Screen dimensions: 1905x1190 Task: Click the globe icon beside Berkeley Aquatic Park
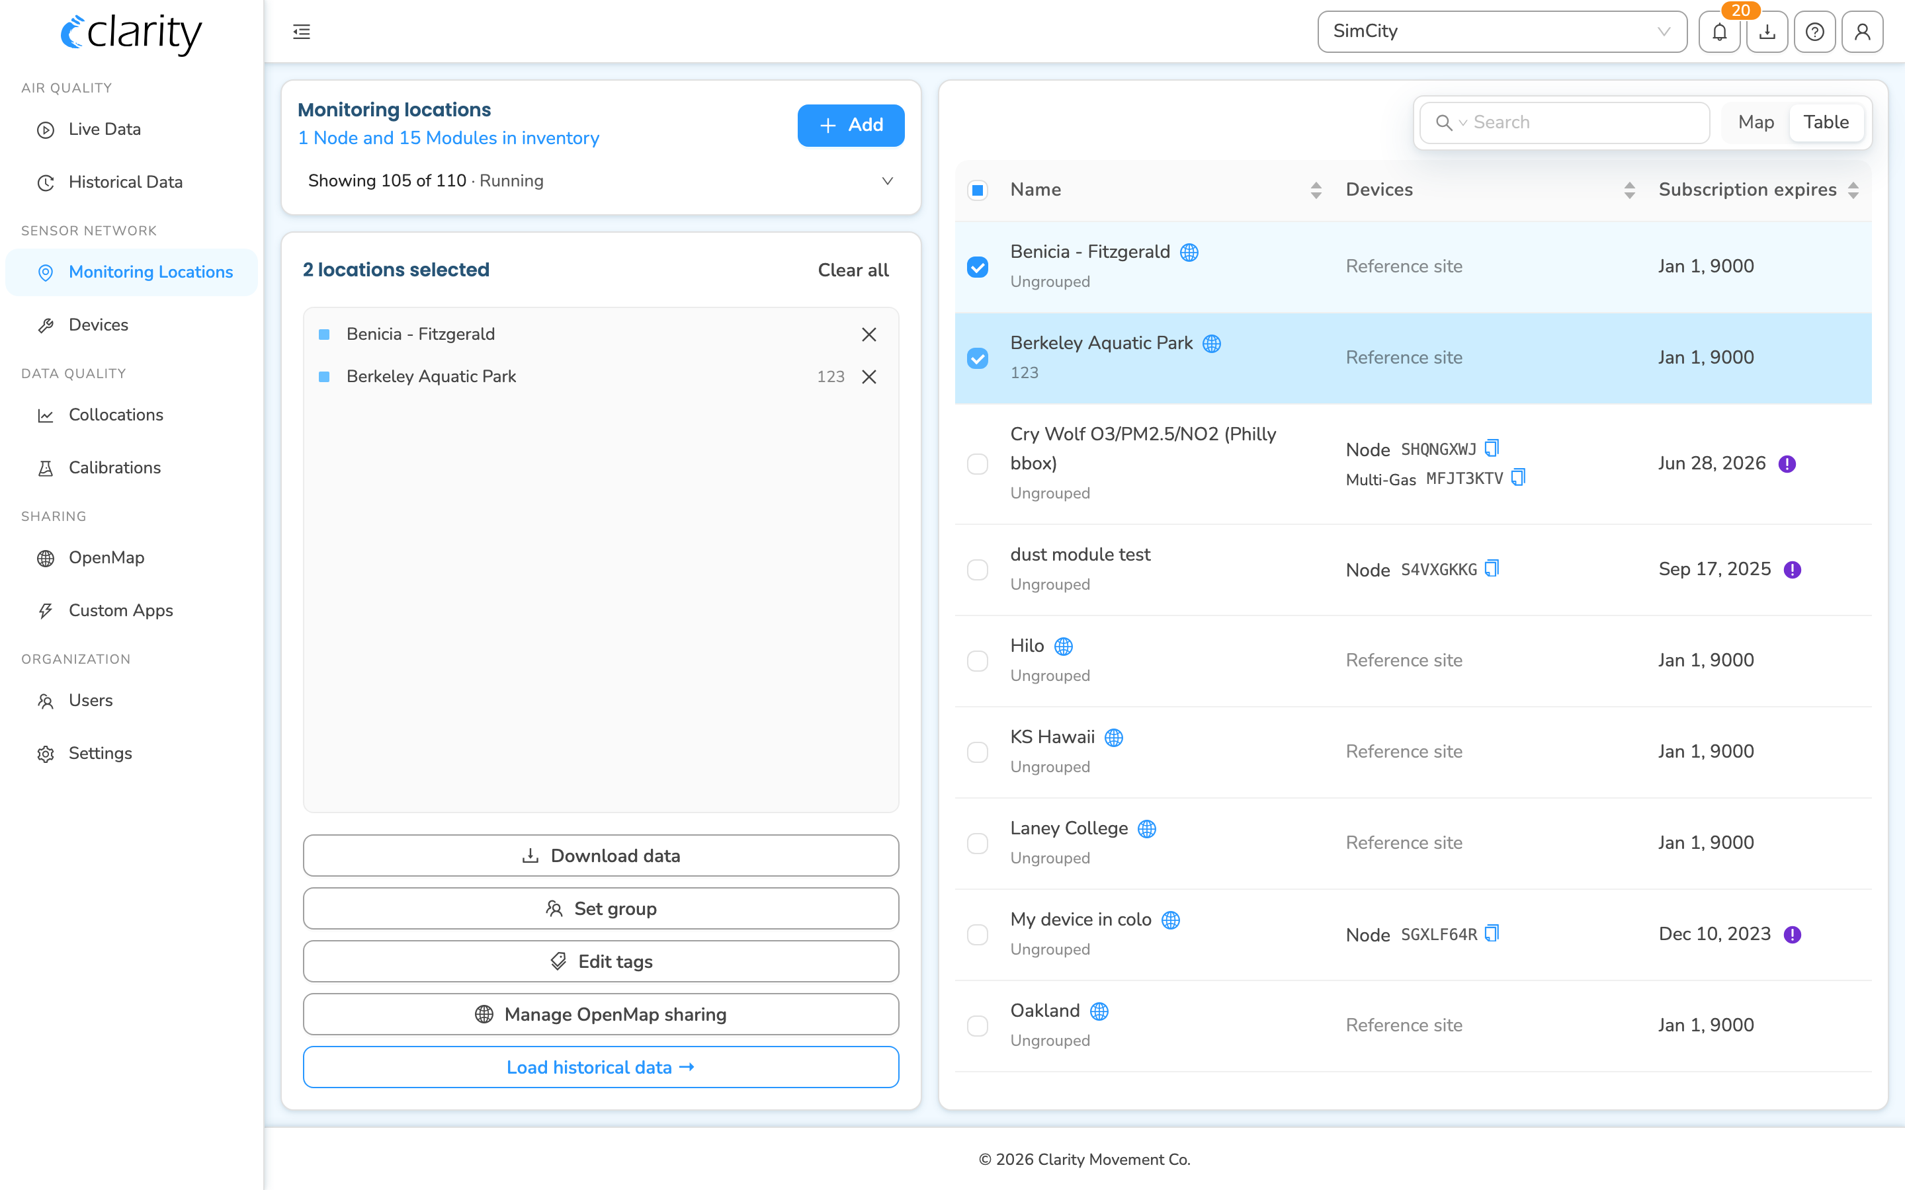pyautogui.click(x=1212, y=343)
